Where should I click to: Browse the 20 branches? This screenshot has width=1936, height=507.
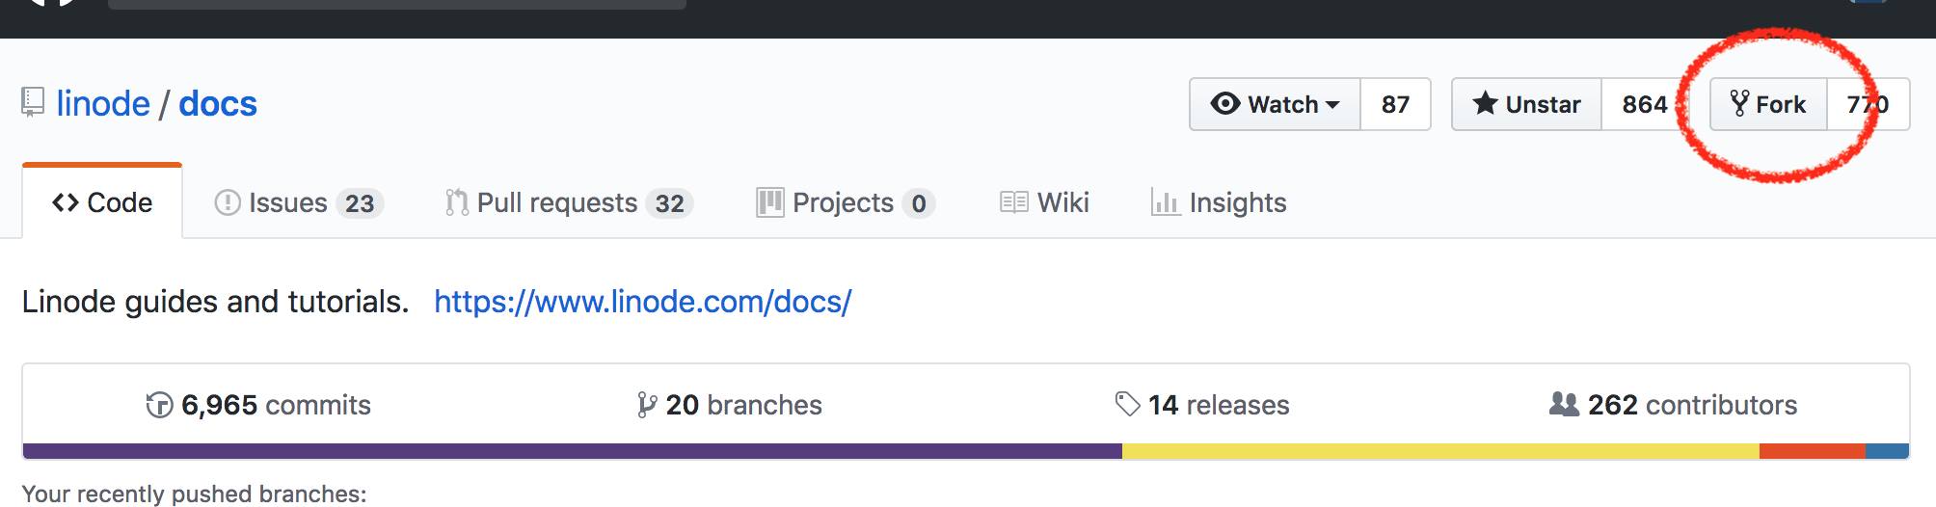click(730, 405)
